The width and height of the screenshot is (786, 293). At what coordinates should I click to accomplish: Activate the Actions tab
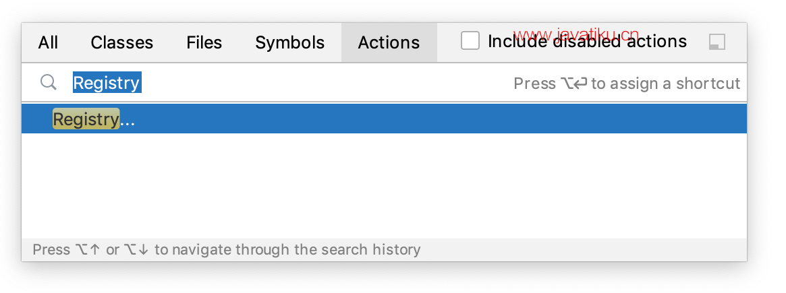[x=389, y=42]
